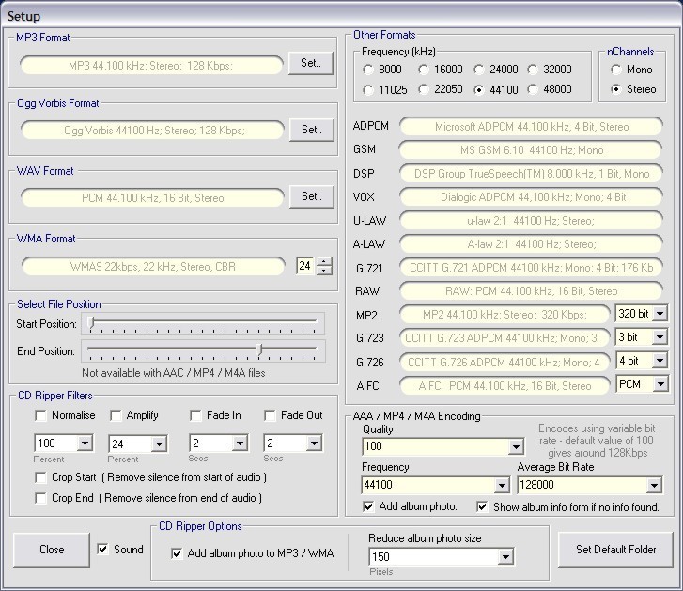Click the WAV PCM format display field
Image resolution: width=683 pixels, height=591 pixels.
(x=152, y=198)
